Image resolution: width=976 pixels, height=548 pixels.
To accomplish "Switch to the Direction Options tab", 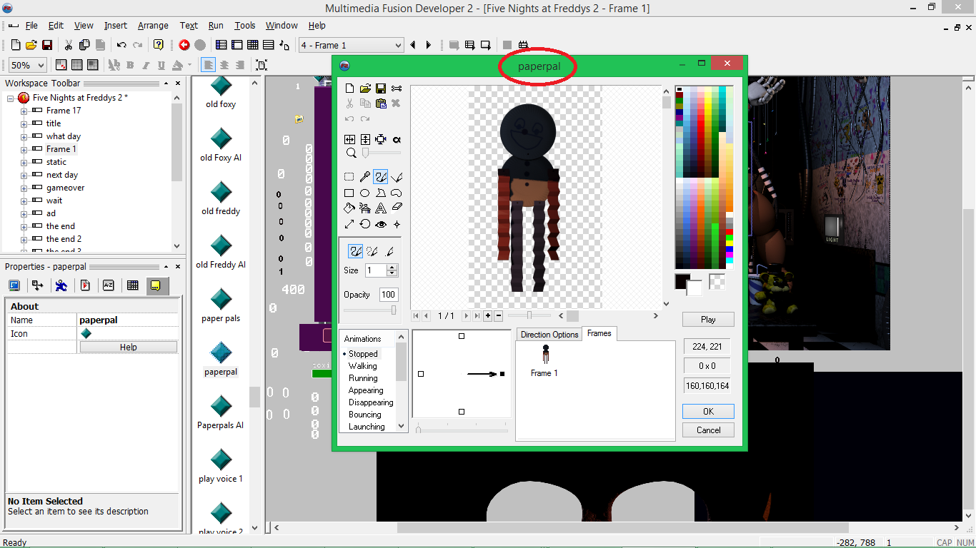I will click(549, 335).
